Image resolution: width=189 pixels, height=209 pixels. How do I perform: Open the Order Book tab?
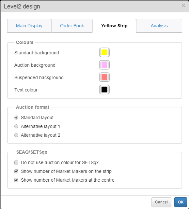(x=72, y=26)
